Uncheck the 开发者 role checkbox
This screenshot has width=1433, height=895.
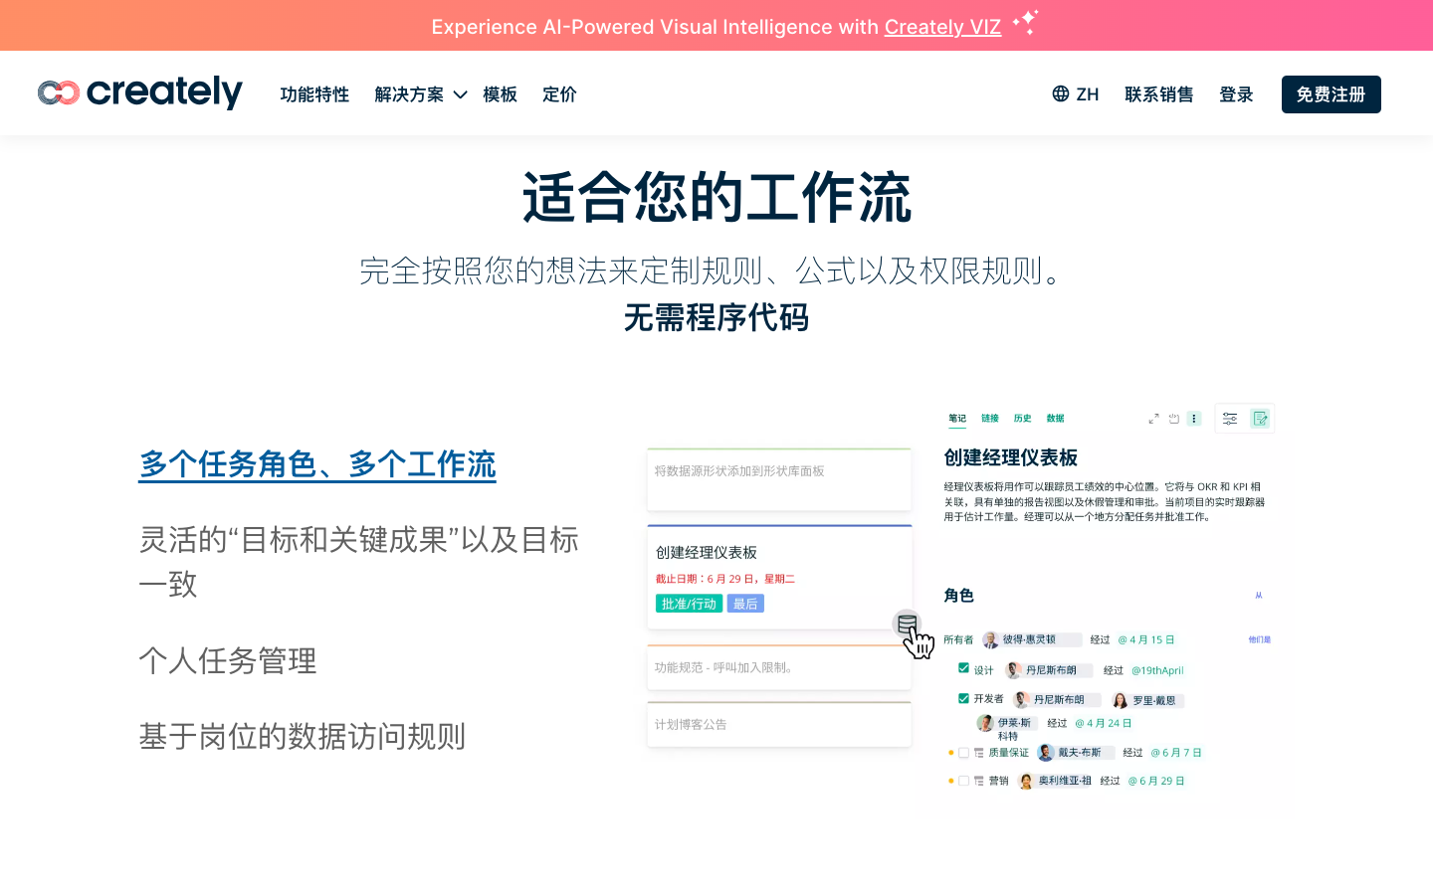[x=962, y=699]
